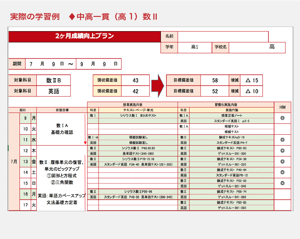Select シリウス数ⅡP90-96 cell
The width and height of the screenshot is (300, 239).
click(138, 192)
